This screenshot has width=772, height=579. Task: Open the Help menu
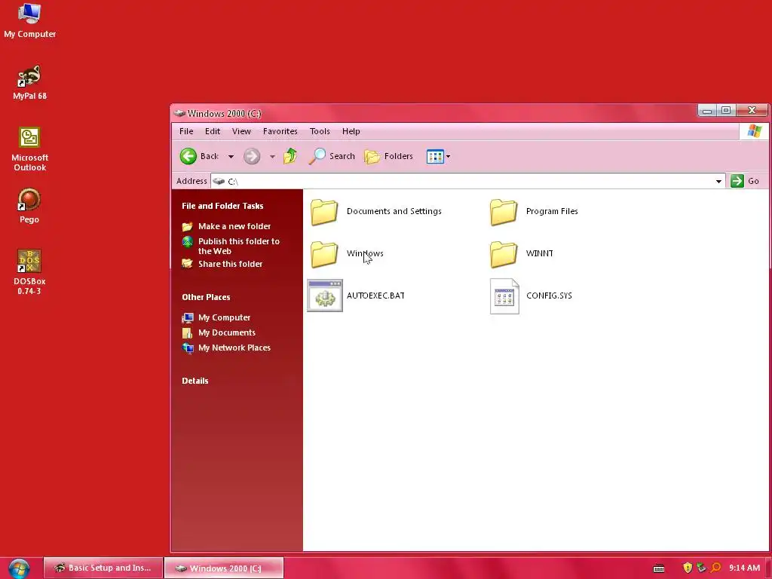coord(351,131)
